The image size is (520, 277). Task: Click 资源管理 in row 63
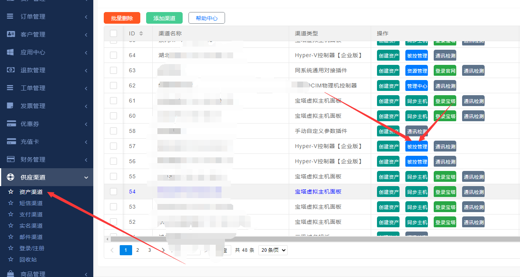point(417,71)
